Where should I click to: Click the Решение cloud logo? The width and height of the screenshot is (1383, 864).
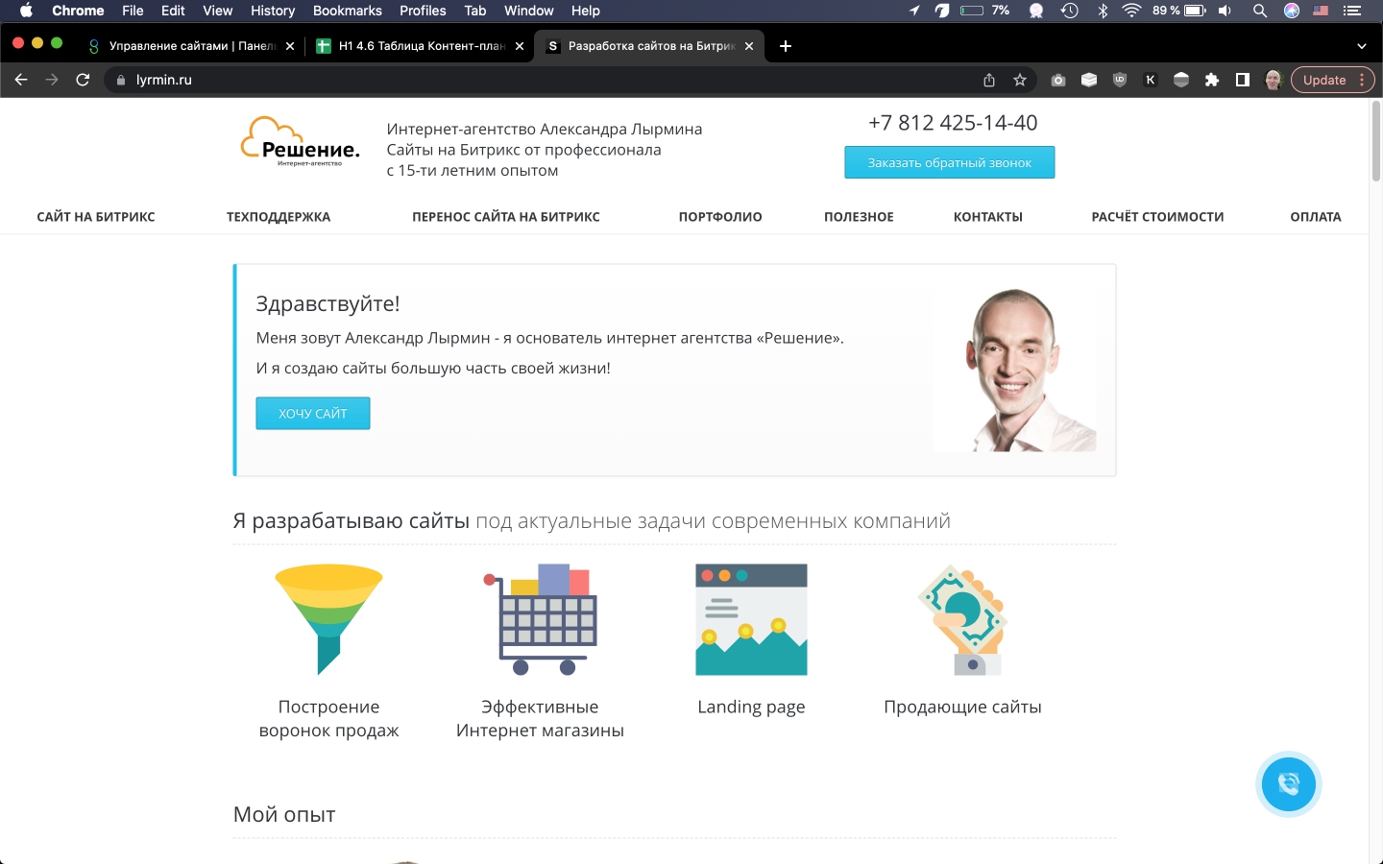pos(300,142)
